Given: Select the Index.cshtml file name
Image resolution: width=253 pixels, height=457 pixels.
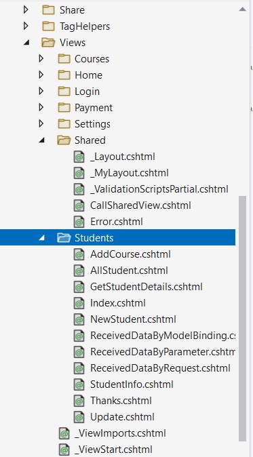Looking at the screenshot, I should 118,303.
